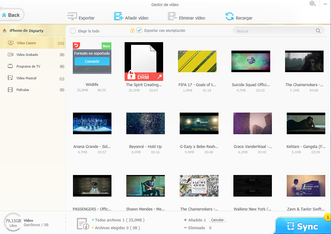Image resolution: width=331 pixels, height=234 pixels.
Task: Select the Suicide Squad video thumbnail
Action: point(251,61)
